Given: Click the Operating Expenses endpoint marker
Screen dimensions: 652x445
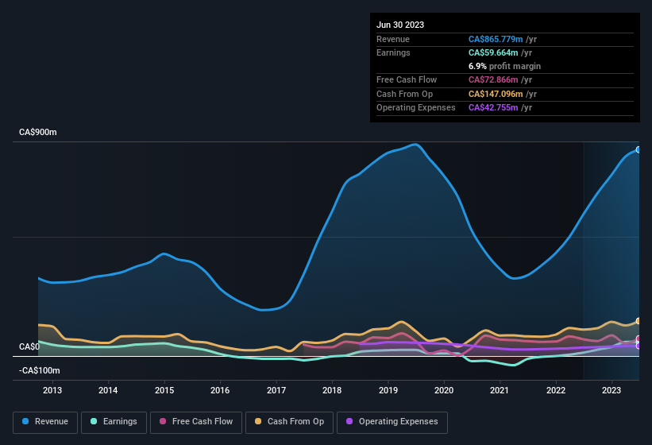Looking at the screenshot, I should pyautogui.click(x=638, y=346).
